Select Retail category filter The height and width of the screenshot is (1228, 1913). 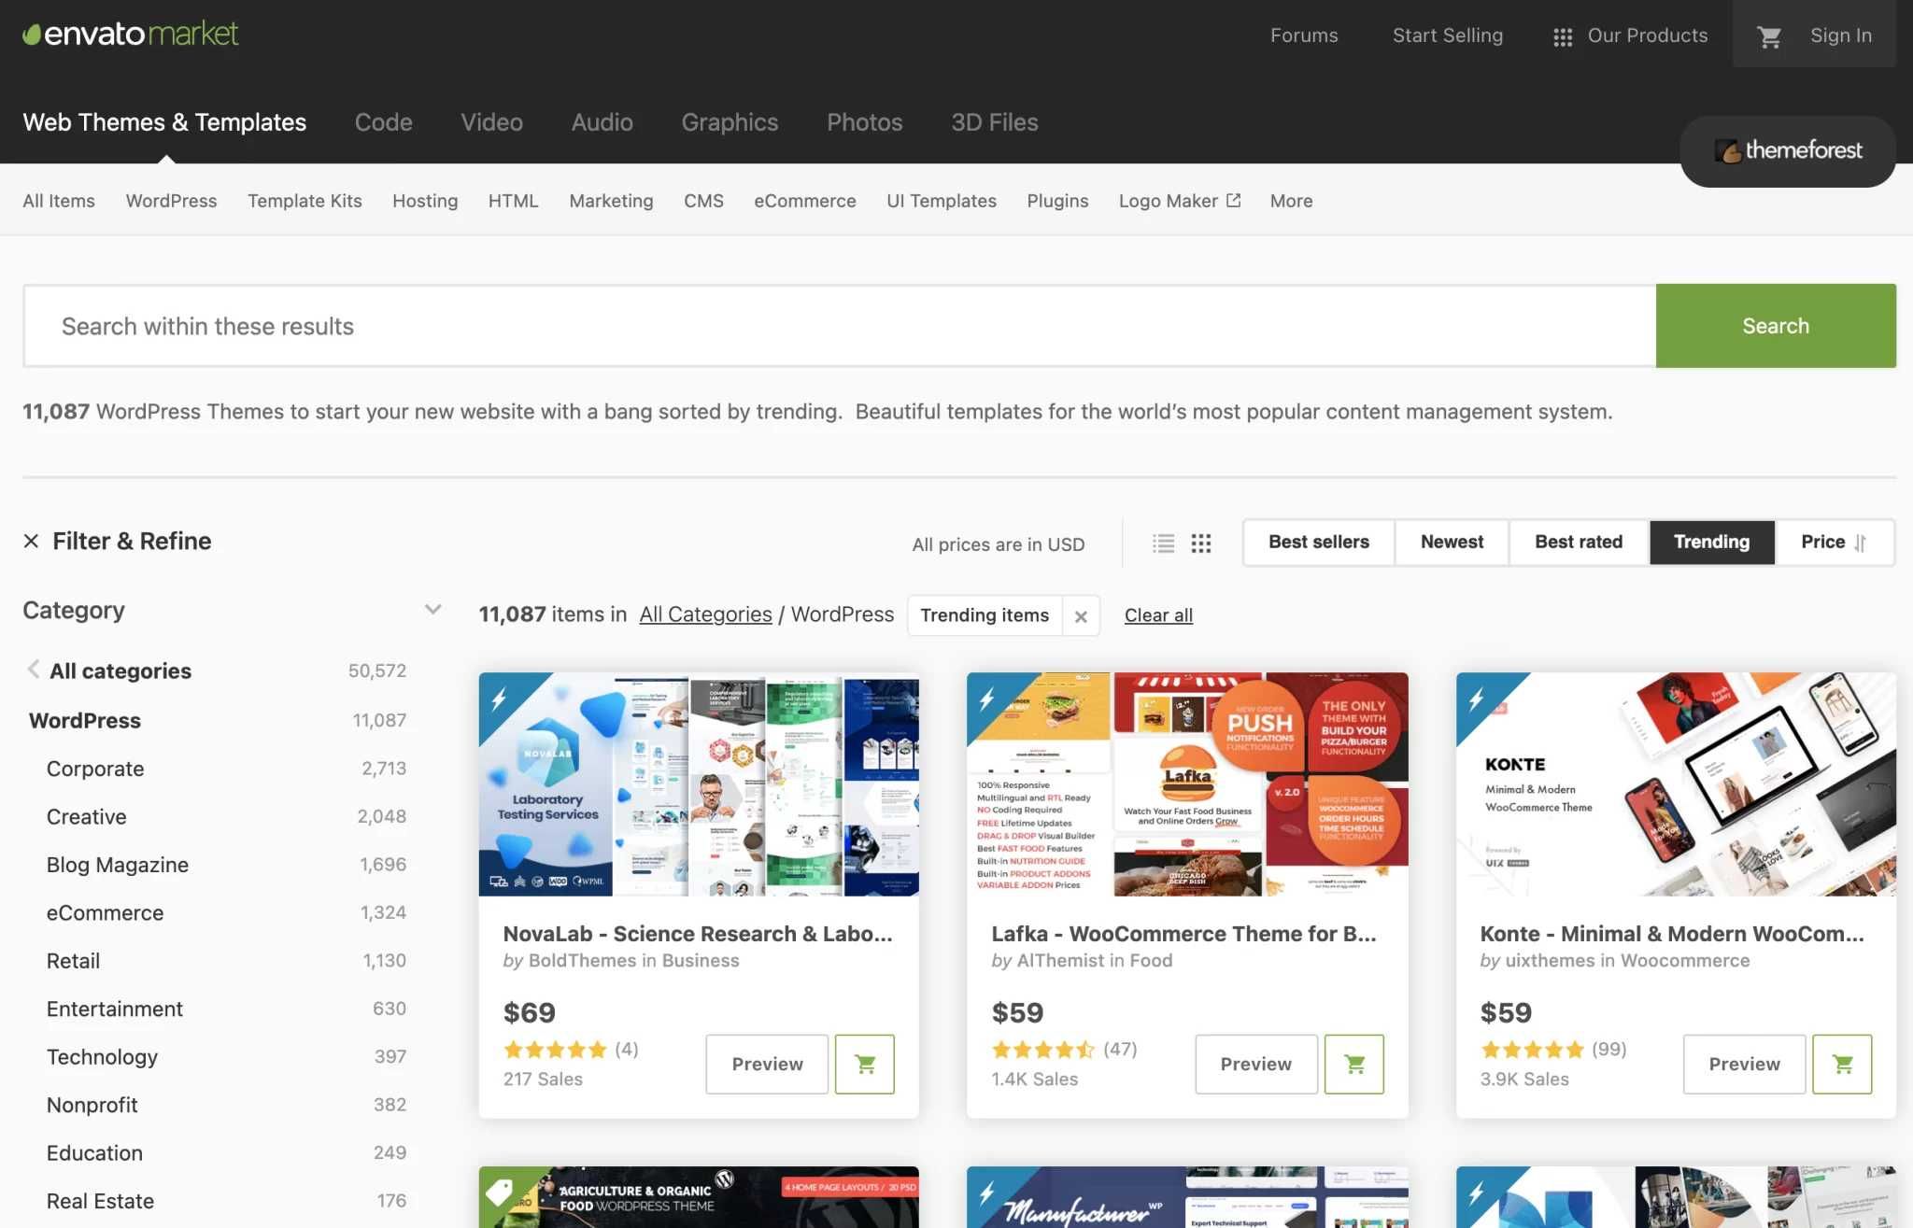point(73,961)
